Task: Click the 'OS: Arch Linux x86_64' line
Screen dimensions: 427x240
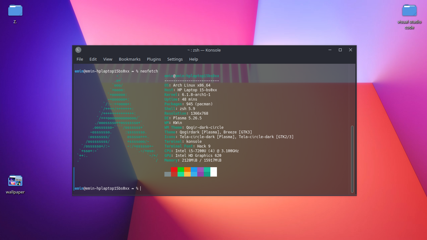Action: coord(187,85)
